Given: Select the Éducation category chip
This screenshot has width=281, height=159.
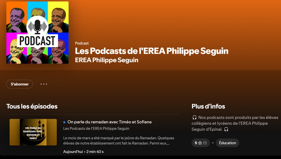Looking at the screenshot, I should click(x=227, y=143).
